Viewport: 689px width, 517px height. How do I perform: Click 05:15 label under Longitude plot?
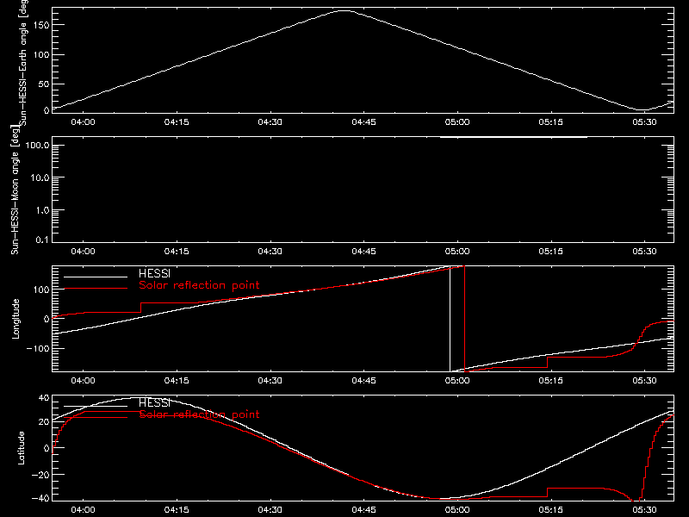point(551,380)
